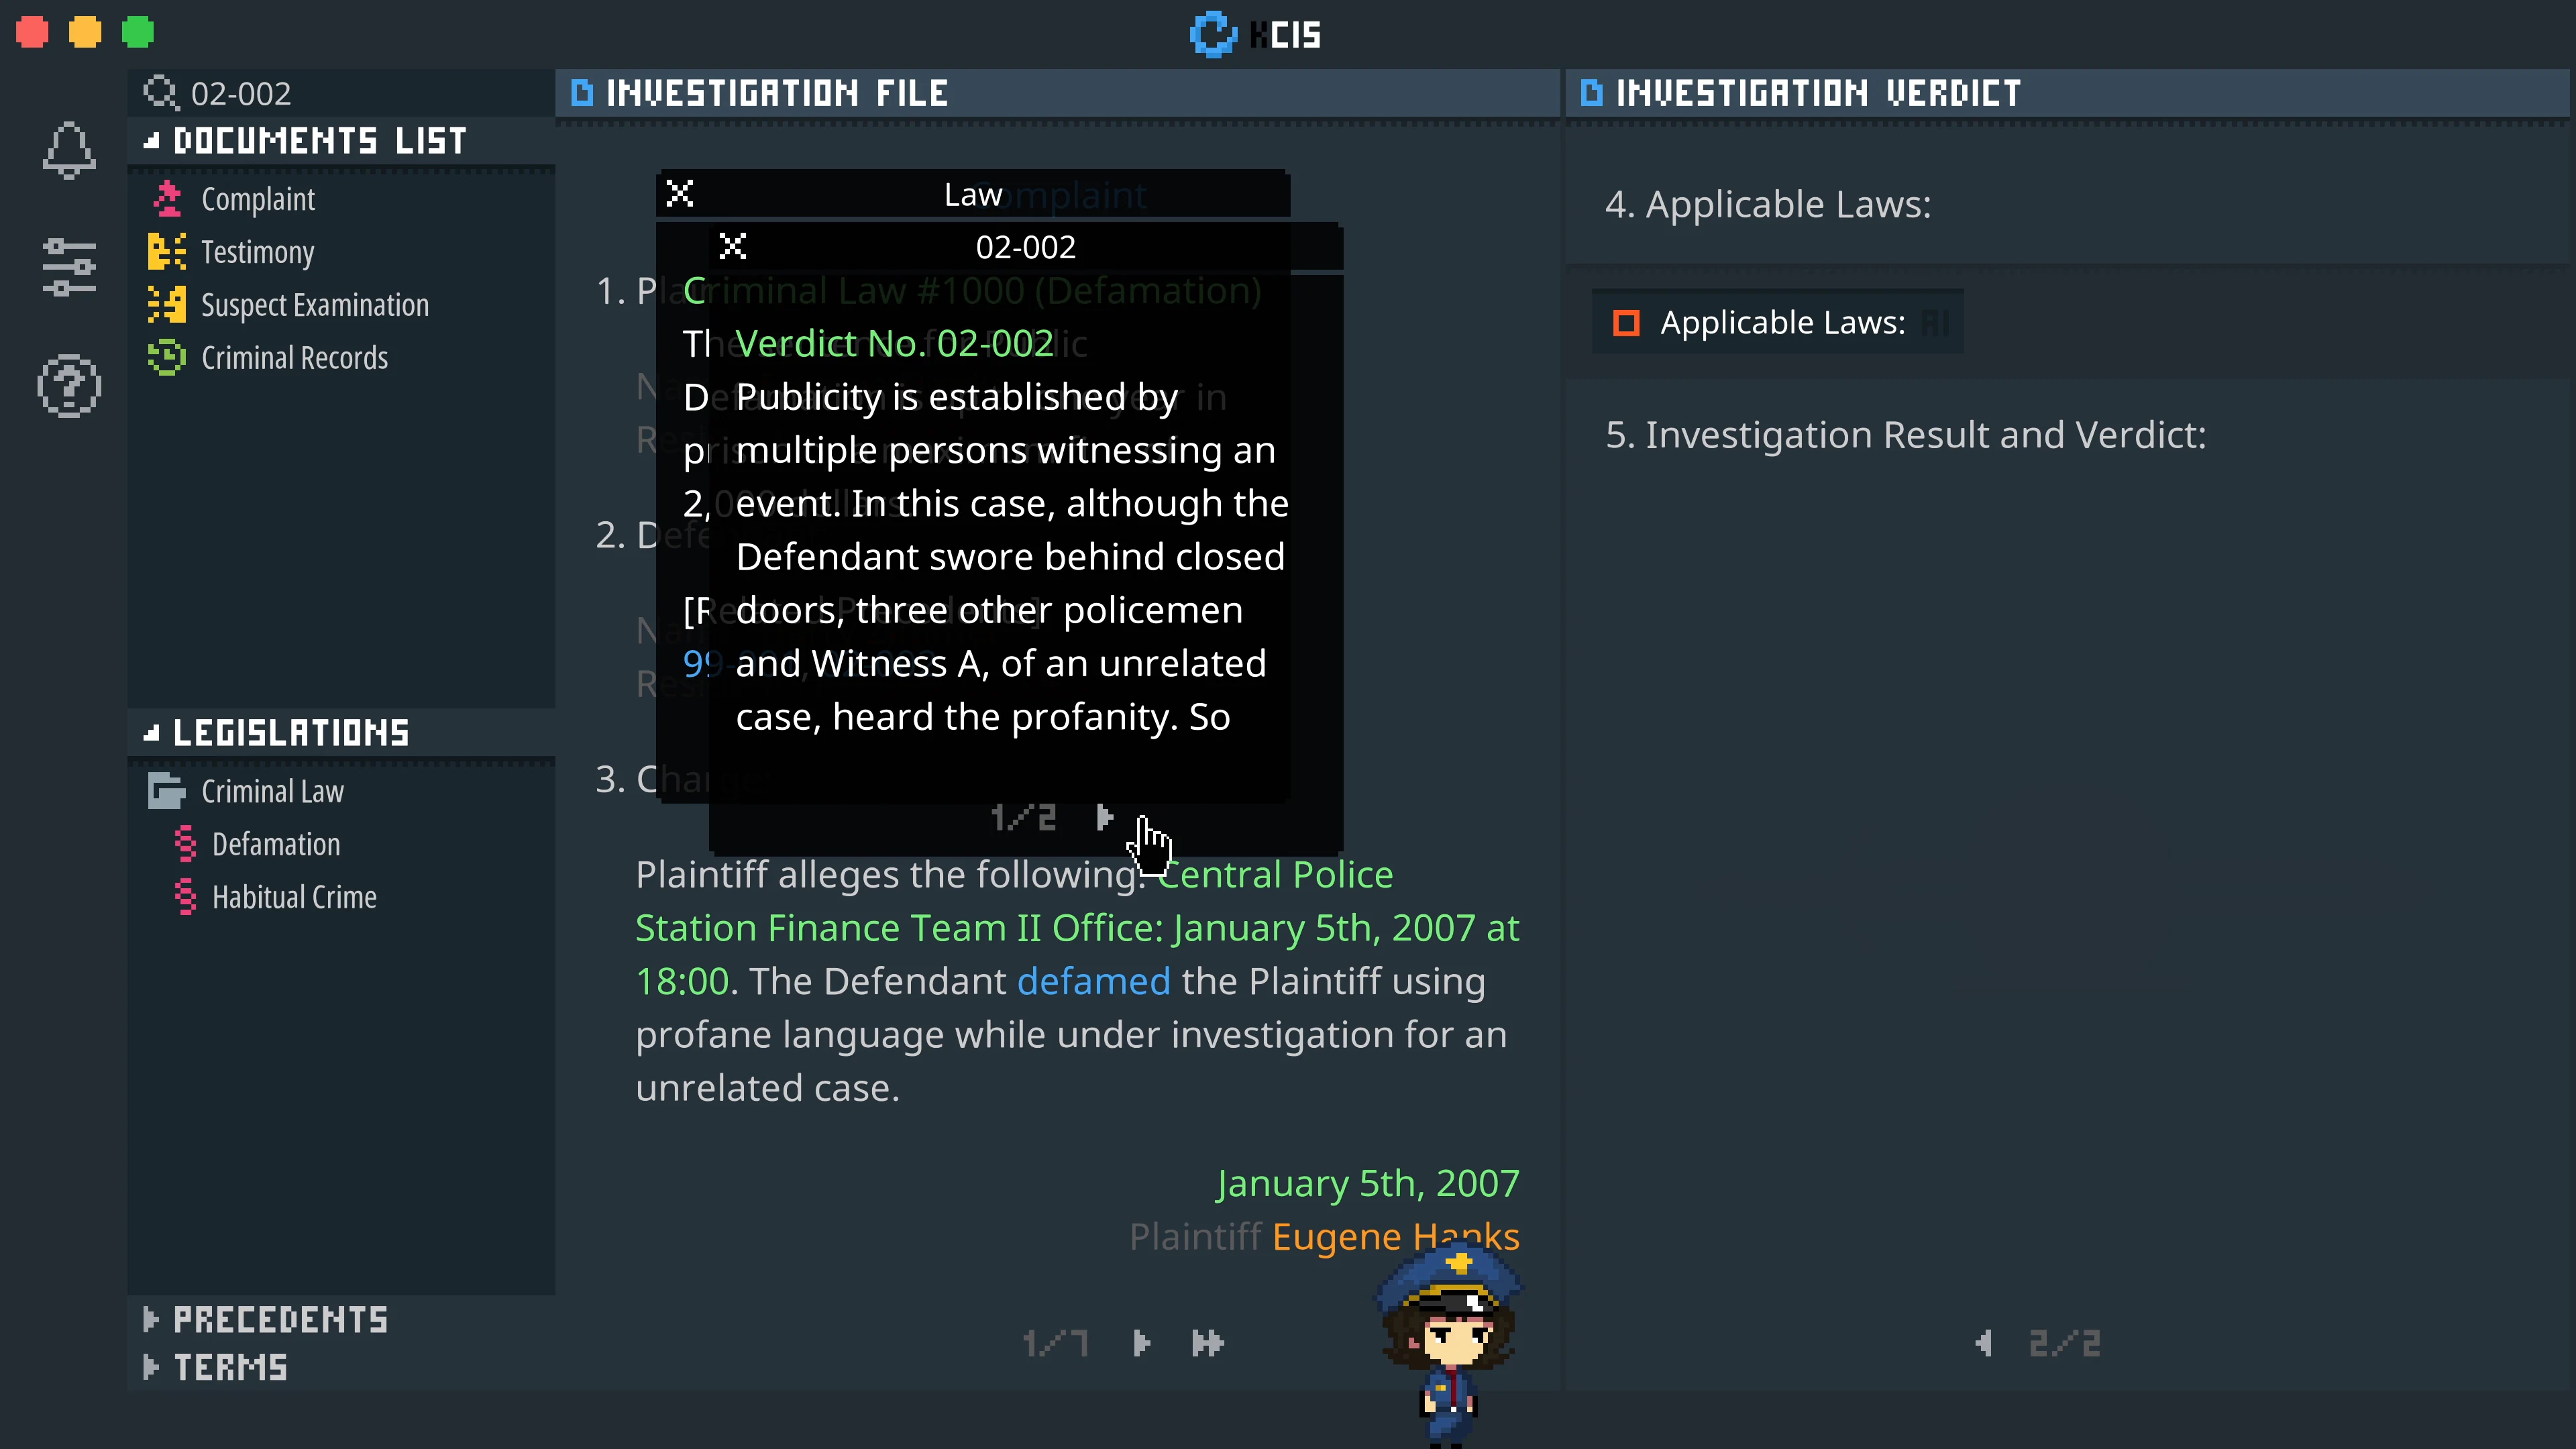2576x1449 pixels.
Task: Click previous page arrow in Investigation Verdict panel
Action: pos(1985,1343)
